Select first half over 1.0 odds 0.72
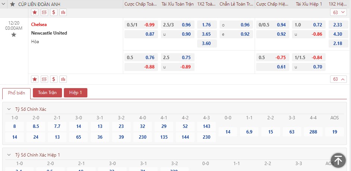Viewport: 351px width, 171px height. [309, 25]
